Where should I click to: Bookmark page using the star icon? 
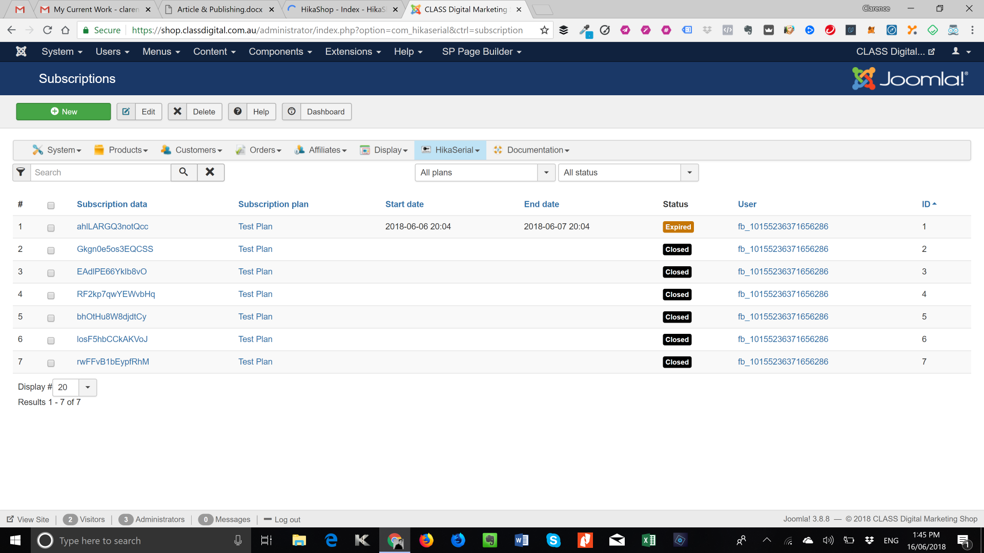tap(544, 30)
